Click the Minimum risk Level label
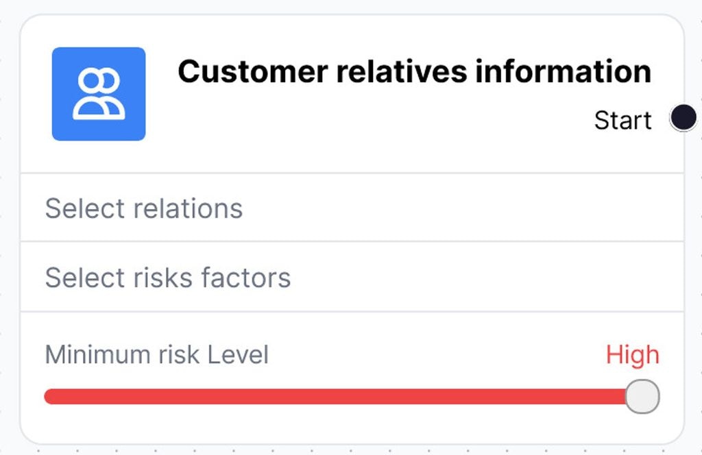 pos(156,354)
